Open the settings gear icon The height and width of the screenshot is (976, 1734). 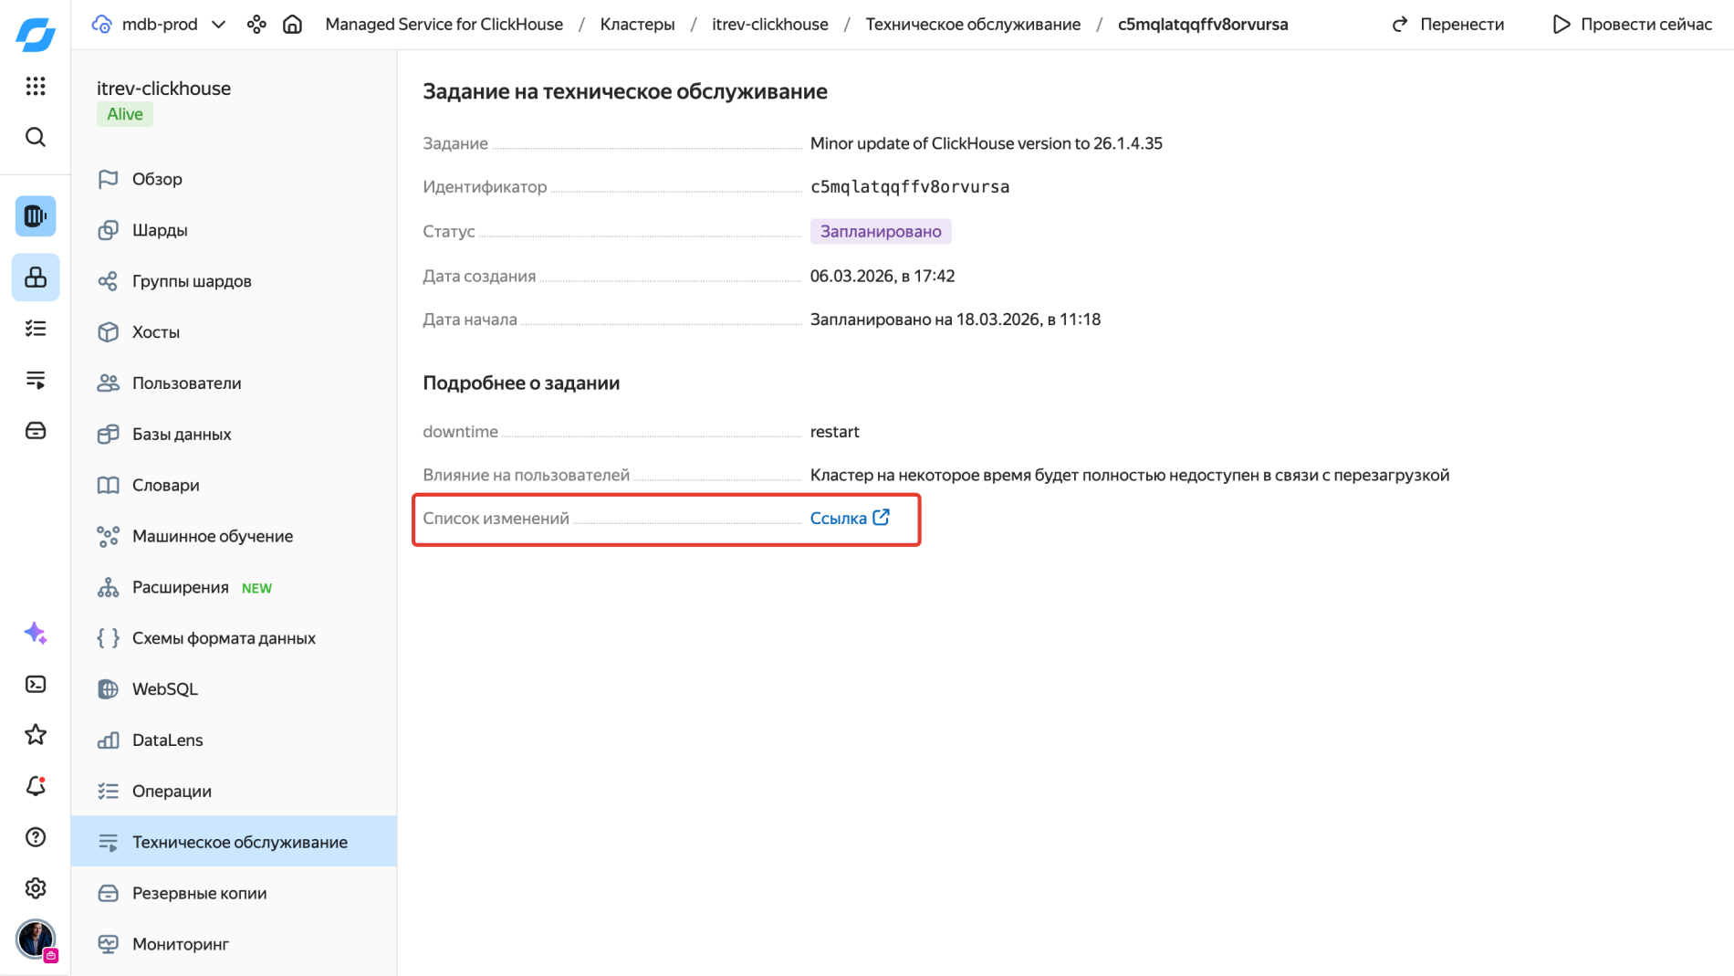tap(35, 888)
